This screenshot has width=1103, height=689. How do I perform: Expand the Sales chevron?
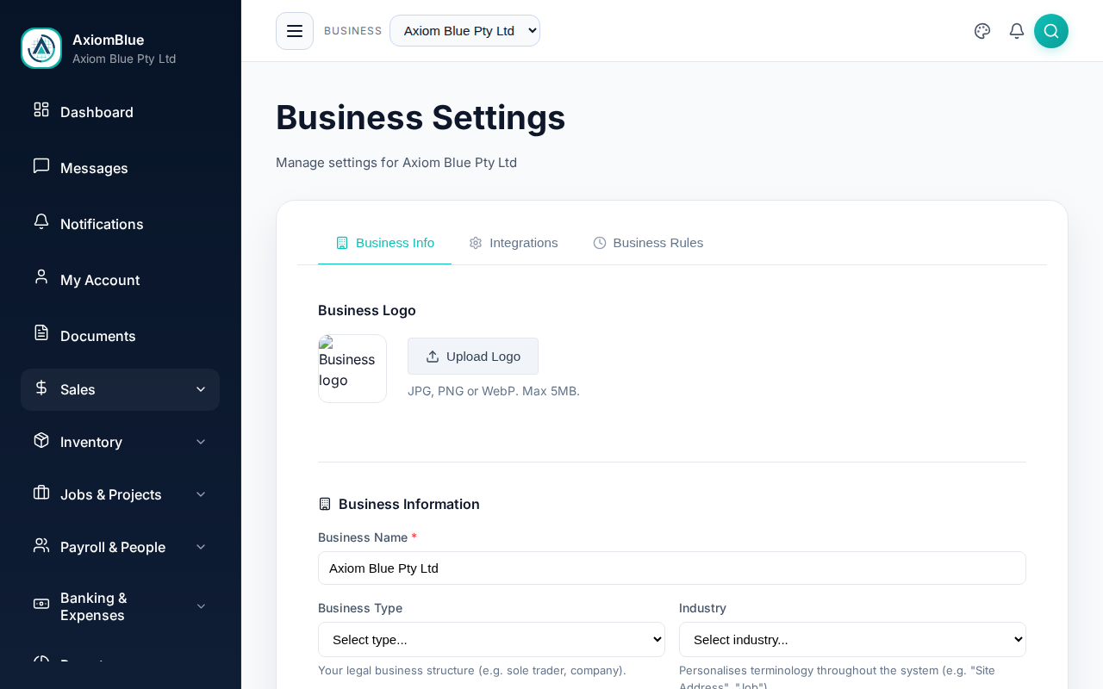[201, 389]
